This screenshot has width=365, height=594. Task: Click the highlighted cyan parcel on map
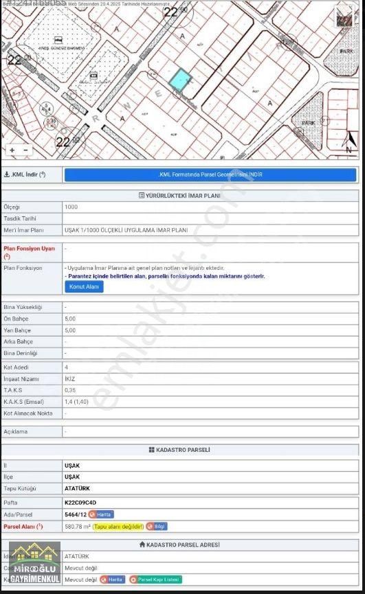[180, 80]
